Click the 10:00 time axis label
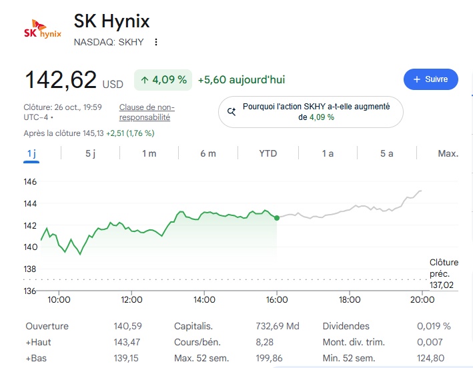 click(x=59, y=299)
